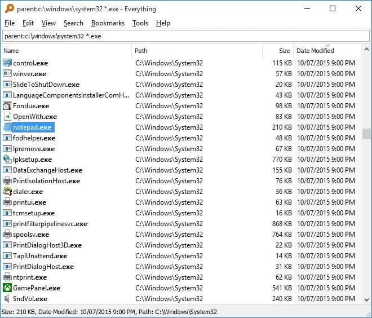The height and width of the screenshot is (318, 372).
Task: Select the SlideToShutDown.exe file name
Action: pyautogui.click(x=46, y=84)
